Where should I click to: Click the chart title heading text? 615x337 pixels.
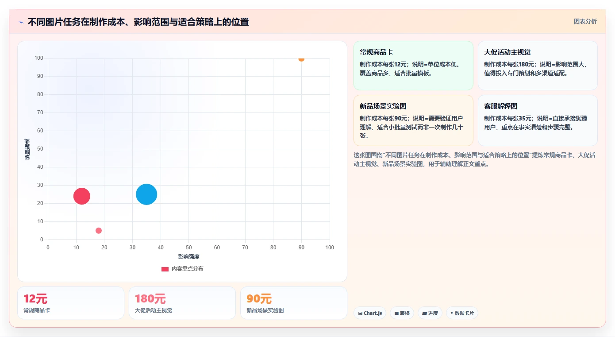click(x=138, y=22)
